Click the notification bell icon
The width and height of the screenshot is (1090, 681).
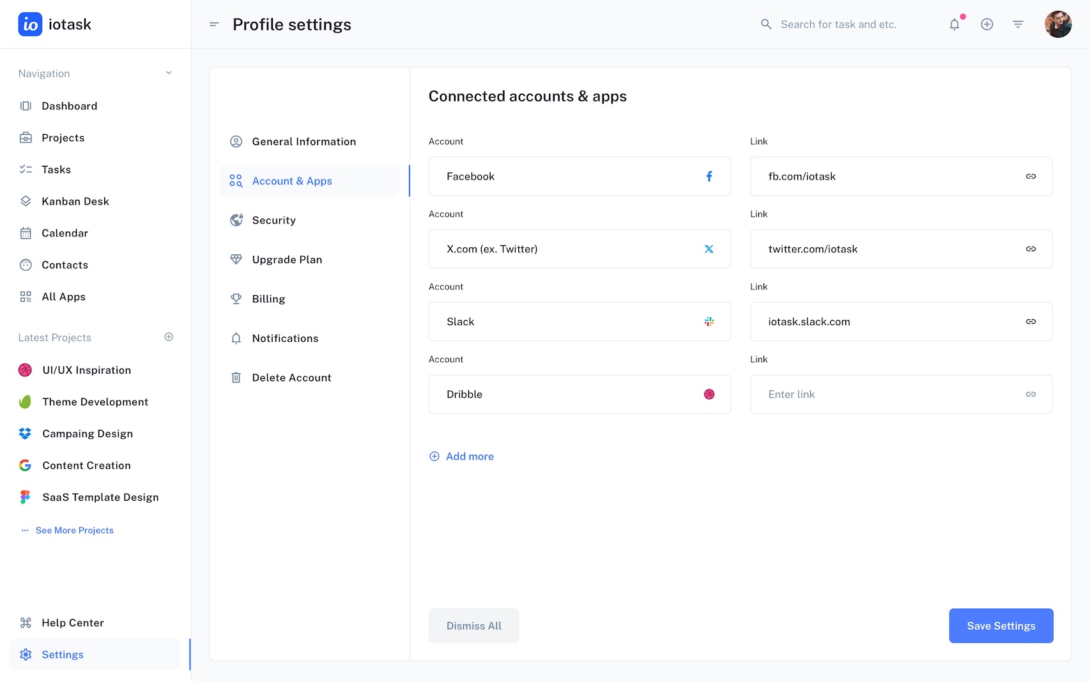pos(954,24)
